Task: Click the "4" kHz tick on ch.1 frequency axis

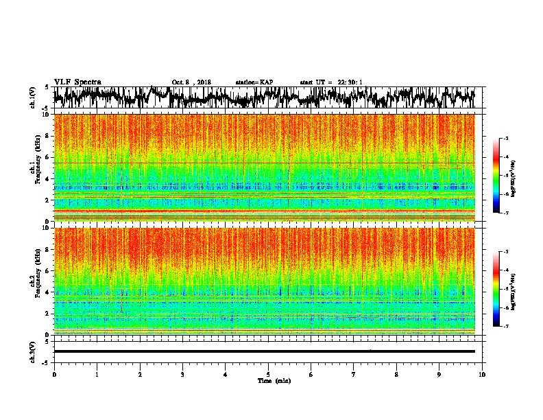Action: point(47,179)
